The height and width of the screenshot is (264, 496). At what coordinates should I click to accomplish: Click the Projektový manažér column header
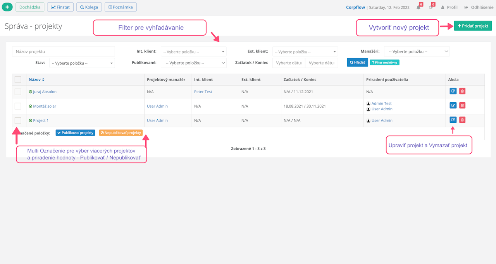point(166,79)
